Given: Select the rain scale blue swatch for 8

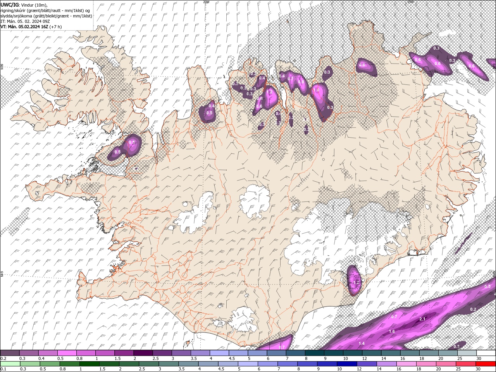Looking at the screenshot, I should click(308, 364).
